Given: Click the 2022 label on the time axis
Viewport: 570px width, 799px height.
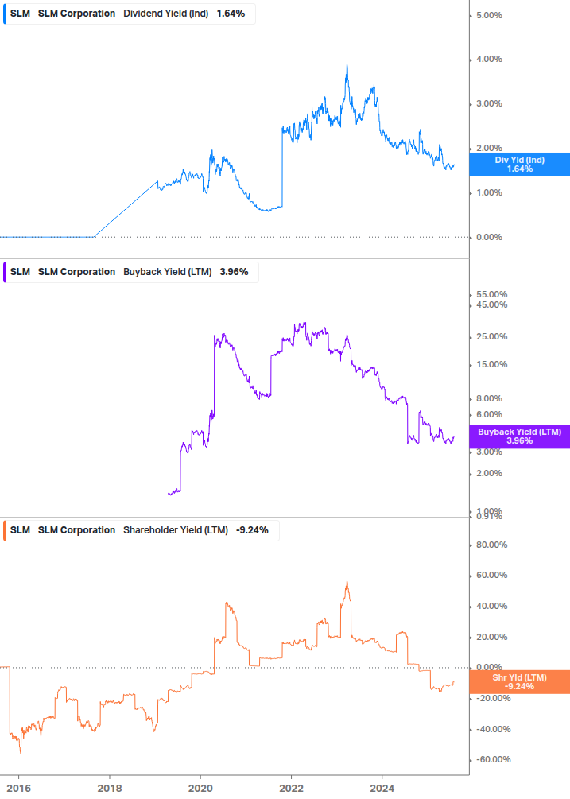Looking at the screenshot, I should 292,789.
